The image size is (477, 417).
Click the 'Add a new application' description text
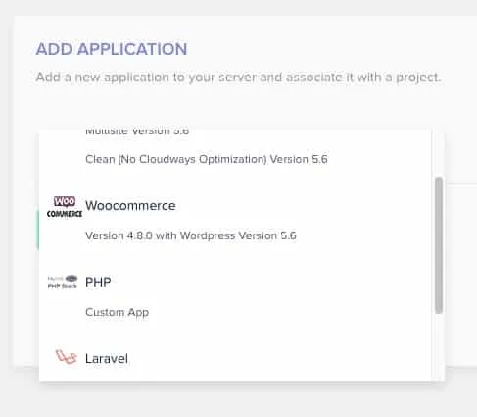[238, 78]
